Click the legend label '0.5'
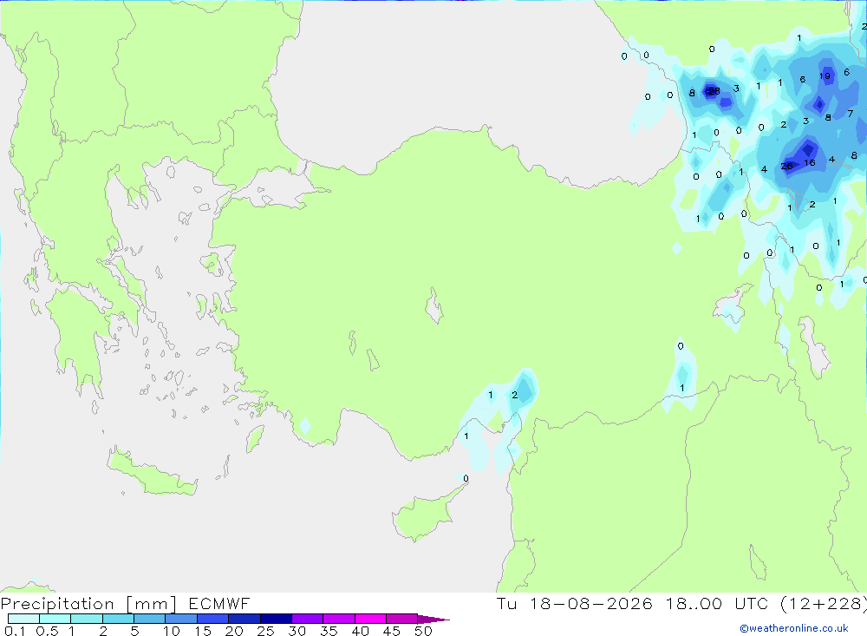The height and width of the screenshot is (636, 867). pos(47,631)
